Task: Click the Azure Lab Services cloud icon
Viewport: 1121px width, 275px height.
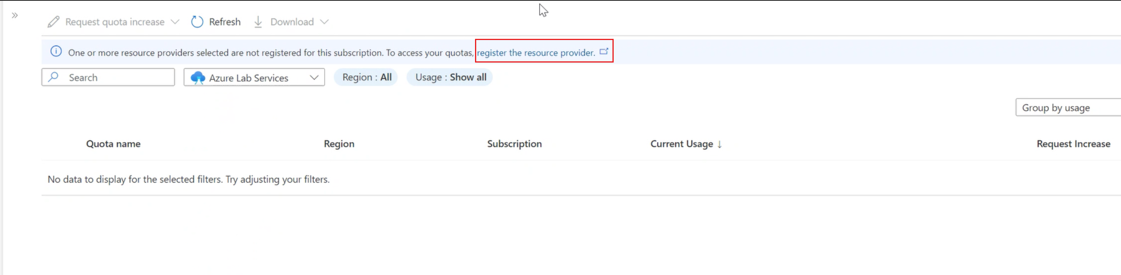Action: tap(197, 78)
